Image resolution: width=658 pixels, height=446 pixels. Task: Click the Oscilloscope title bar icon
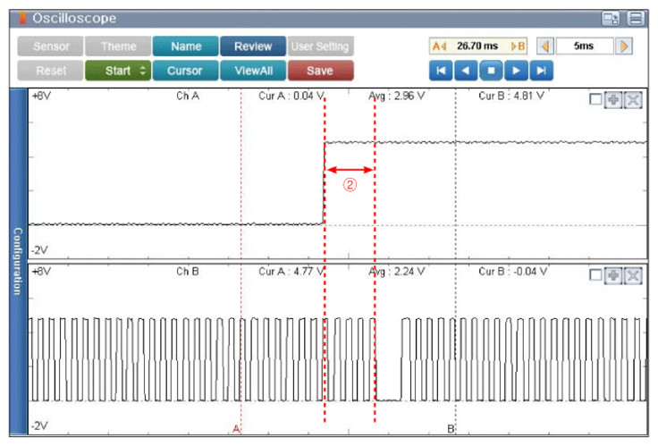pos(22,18)
